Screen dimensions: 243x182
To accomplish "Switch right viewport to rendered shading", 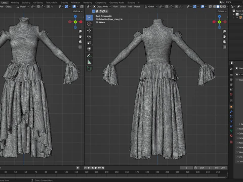I will (x=225, y=7).
